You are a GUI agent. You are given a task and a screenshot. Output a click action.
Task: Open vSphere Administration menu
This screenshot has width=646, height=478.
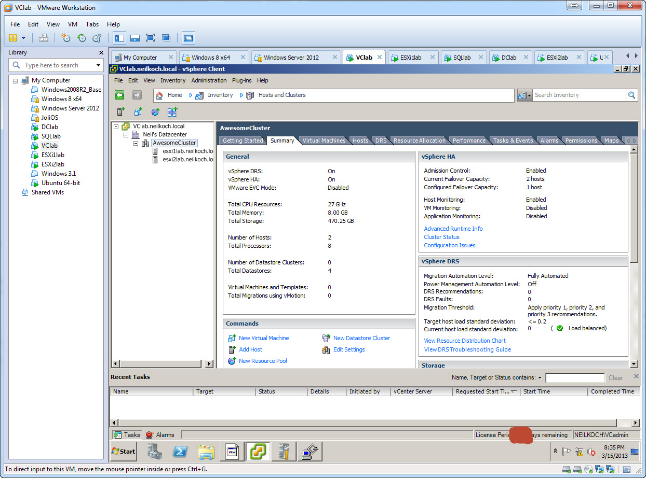click(209, 80)
